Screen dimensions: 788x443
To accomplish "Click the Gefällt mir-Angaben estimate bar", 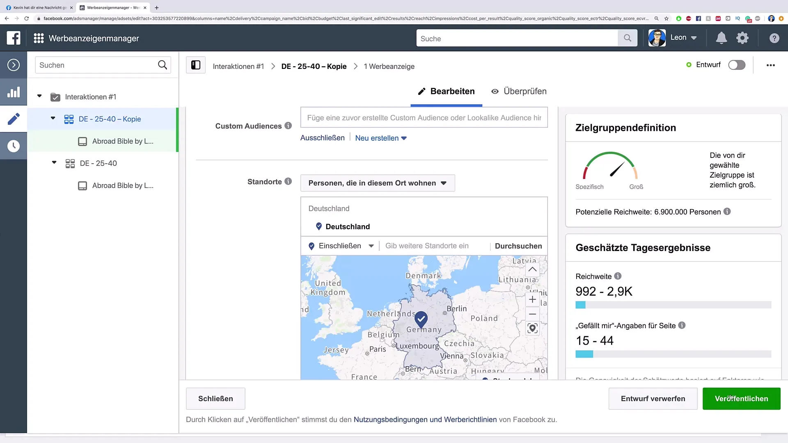I will tap(673, 354).
